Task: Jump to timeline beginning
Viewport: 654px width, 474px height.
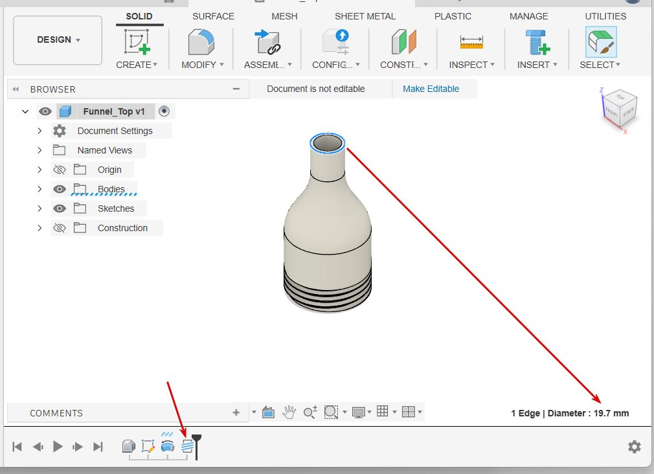Action: (x=17, y=447)
